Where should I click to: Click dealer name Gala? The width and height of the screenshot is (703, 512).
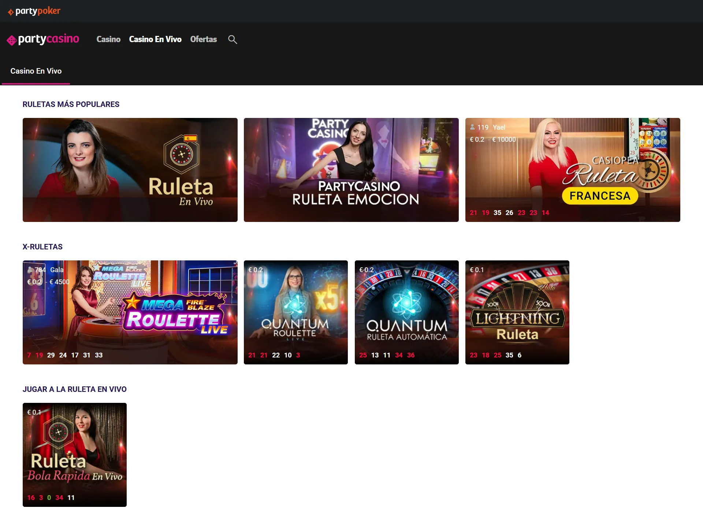pyautogui.click(x=57, y=270)
